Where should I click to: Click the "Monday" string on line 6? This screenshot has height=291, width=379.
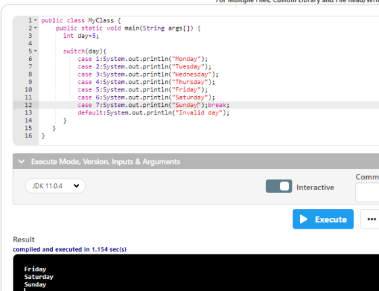click(x=186, y=59)
